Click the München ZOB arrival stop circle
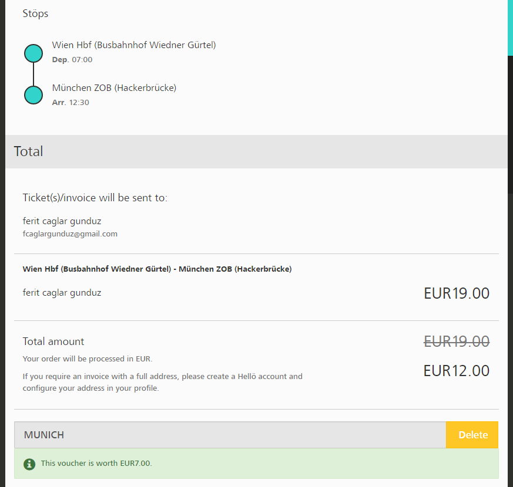 point(33,95)
